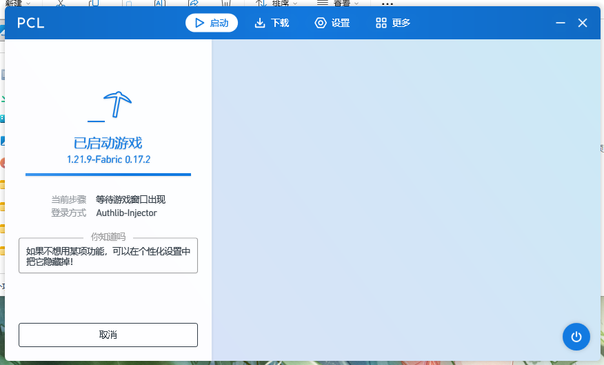Switch to the 设置 (Settings) tab
The width and height of the screenshot is (604, 365).
coord(332,23)
